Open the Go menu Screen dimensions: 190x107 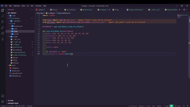tap(28, 6)
